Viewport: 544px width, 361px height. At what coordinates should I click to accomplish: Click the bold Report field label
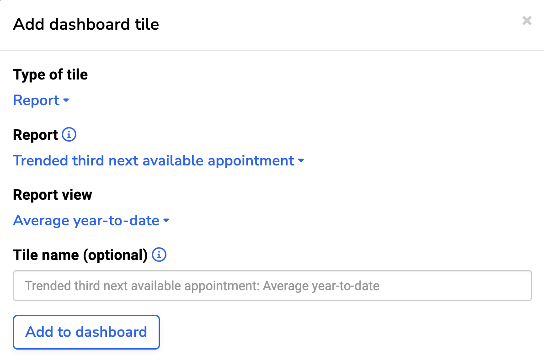(35, 135)
